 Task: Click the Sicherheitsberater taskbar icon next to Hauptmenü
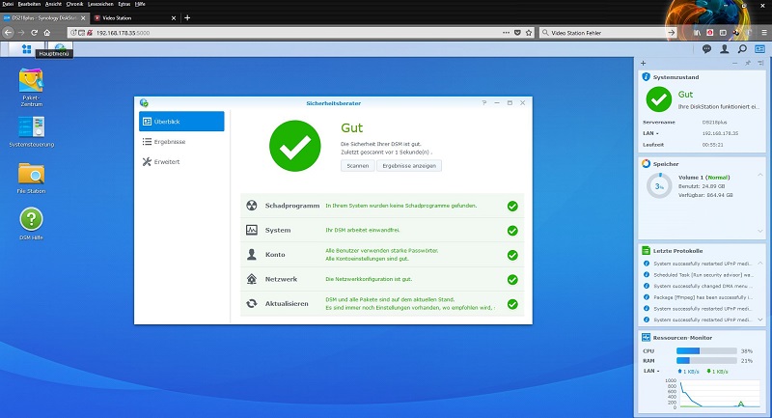(x=60, y=48)
